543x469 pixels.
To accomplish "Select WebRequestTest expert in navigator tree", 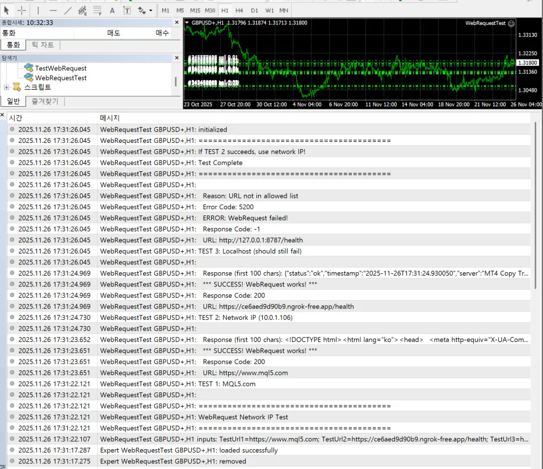I will 61,78.
